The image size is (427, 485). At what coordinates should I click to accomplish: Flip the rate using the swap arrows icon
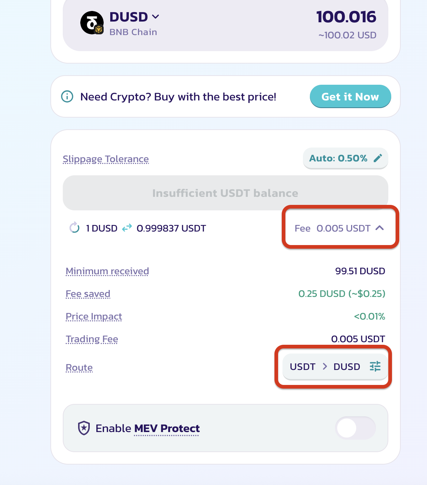click(x=127, y=228)
